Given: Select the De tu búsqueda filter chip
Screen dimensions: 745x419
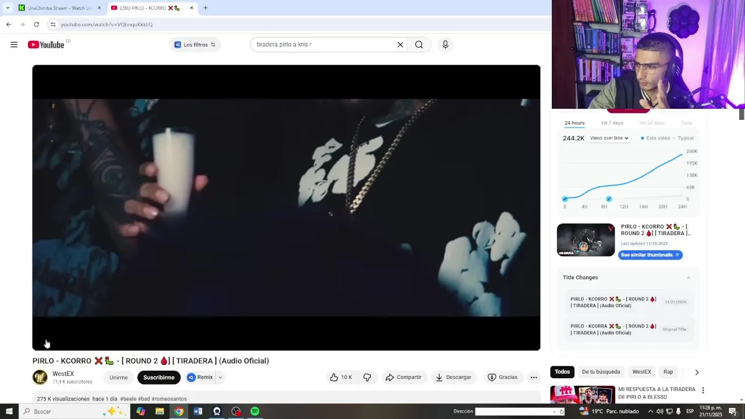Looking at the screenshot, I should coord(601,372).
